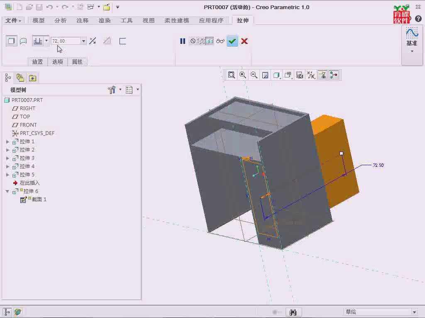Screen dimensions: 425x318
Task: Expand the 拉伸 3 tree node
Action: [7, 158]
